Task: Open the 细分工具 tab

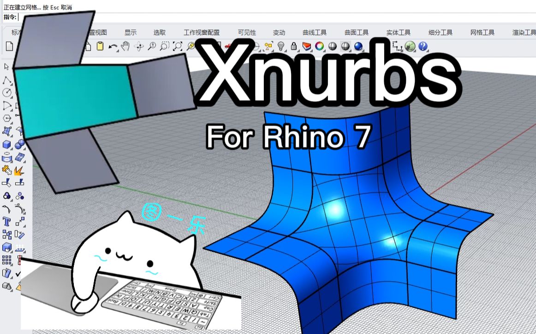Action: 441,32
